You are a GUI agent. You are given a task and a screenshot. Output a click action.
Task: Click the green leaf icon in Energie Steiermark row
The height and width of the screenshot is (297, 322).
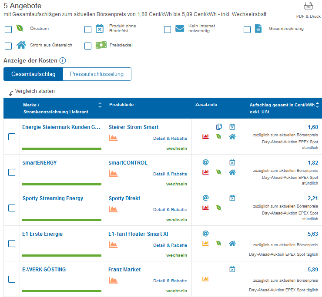219,136
